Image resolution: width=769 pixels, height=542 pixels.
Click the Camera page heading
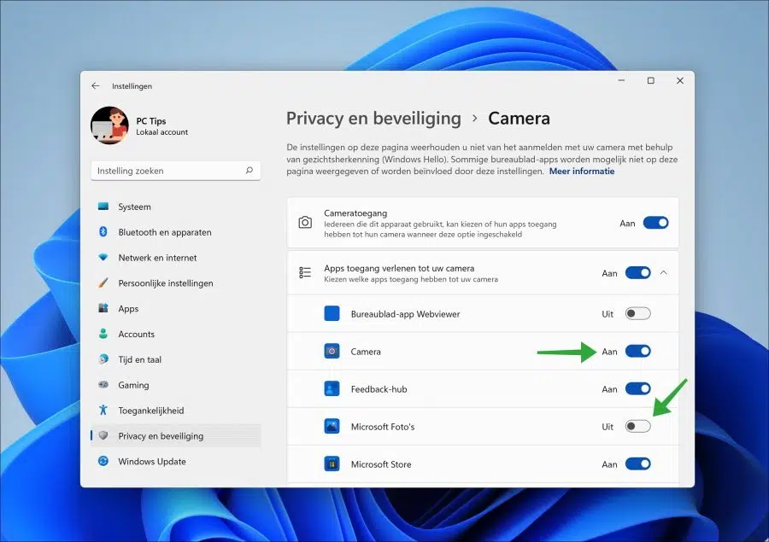pos(519,119)
